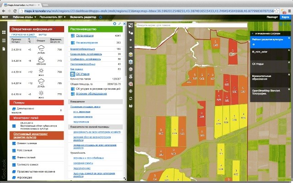Expand the Оперативная информация header arrow

click(x=55, y=29)
